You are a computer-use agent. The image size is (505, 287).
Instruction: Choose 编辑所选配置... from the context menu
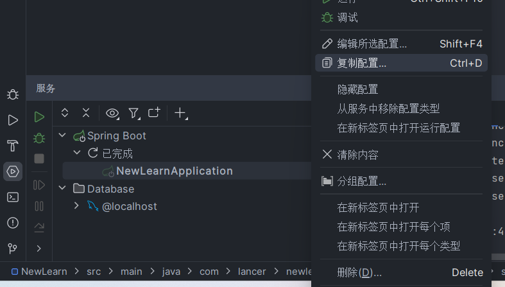click(401, 44)
